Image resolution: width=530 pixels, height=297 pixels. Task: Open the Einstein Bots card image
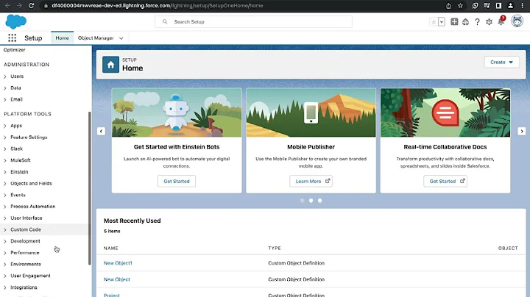(177, 112)
